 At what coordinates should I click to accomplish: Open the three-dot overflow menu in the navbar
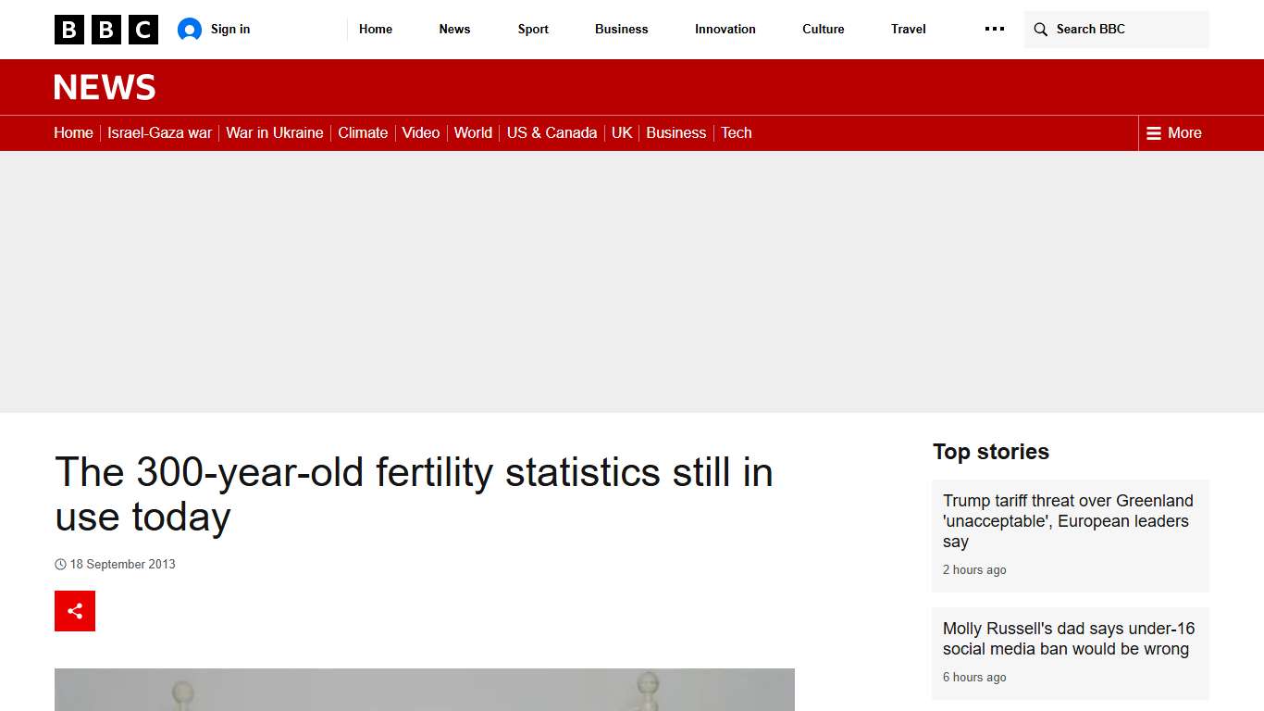pos(994,29)
